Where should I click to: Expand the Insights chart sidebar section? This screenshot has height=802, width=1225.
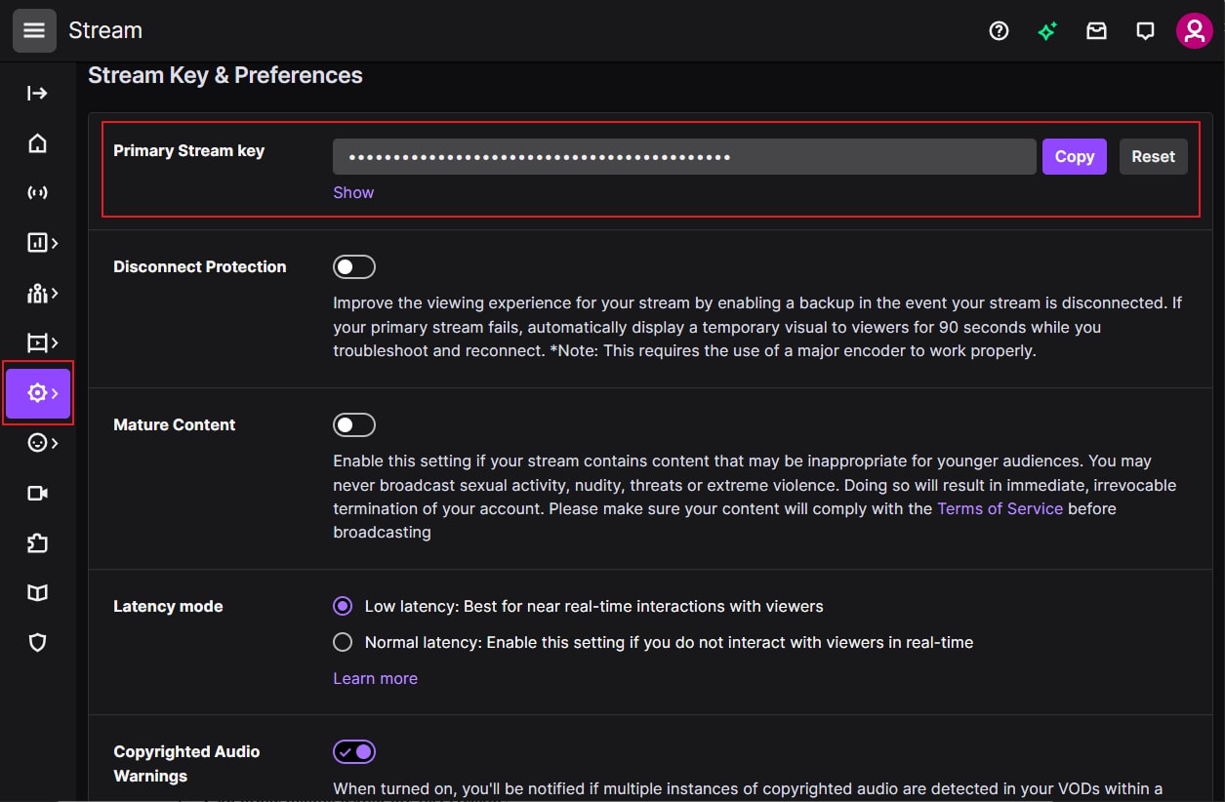(41, 243)
